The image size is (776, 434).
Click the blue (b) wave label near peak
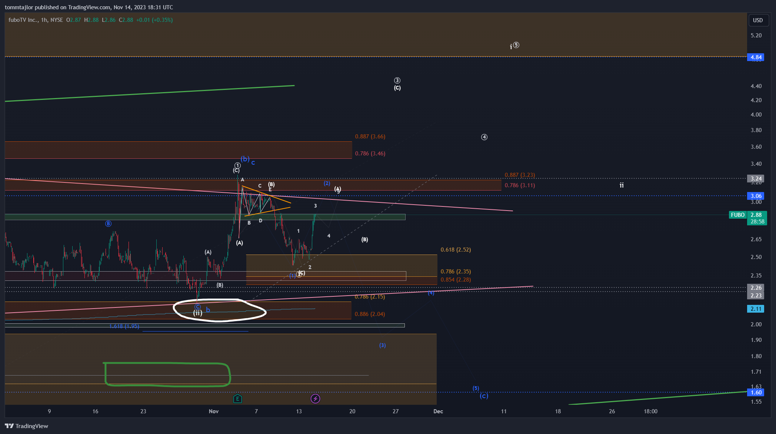tap(245, 159)
